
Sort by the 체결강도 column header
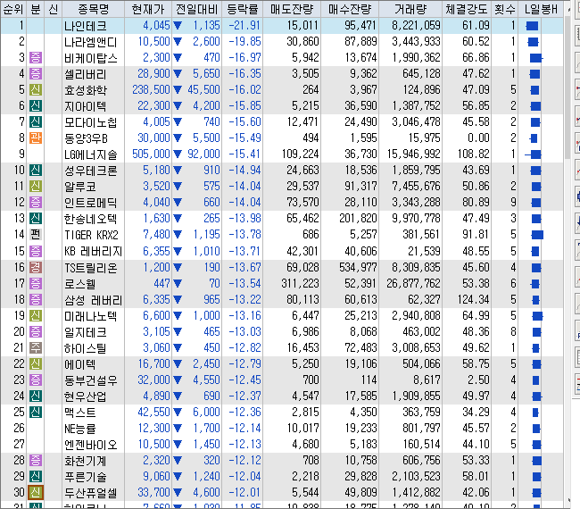[467, 9]
